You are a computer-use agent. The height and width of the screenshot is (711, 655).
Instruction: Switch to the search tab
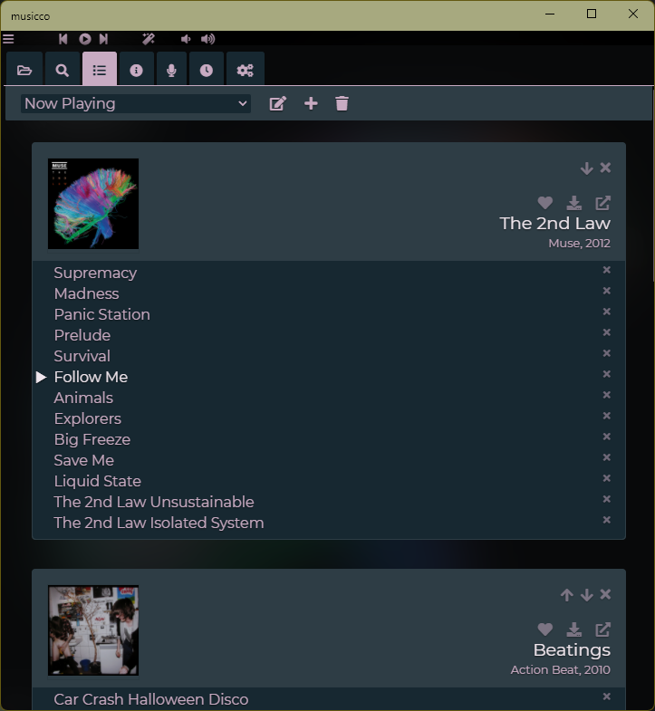coord(63,70)
